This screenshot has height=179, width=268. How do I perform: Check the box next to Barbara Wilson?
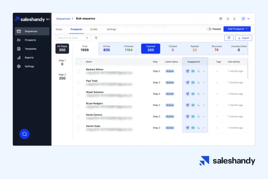tap(78, 71)
